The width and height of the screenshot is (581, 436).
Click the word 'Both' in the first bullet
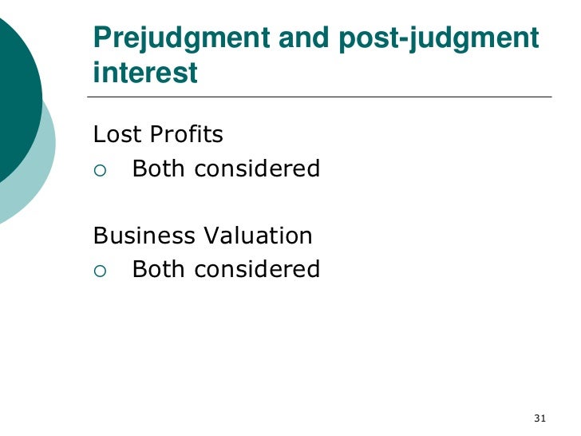(159, 168)
